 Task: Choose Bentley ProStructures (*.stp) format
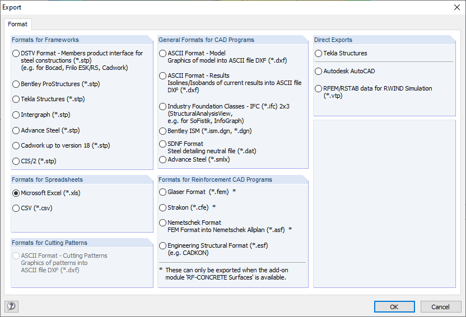point(16,84)
